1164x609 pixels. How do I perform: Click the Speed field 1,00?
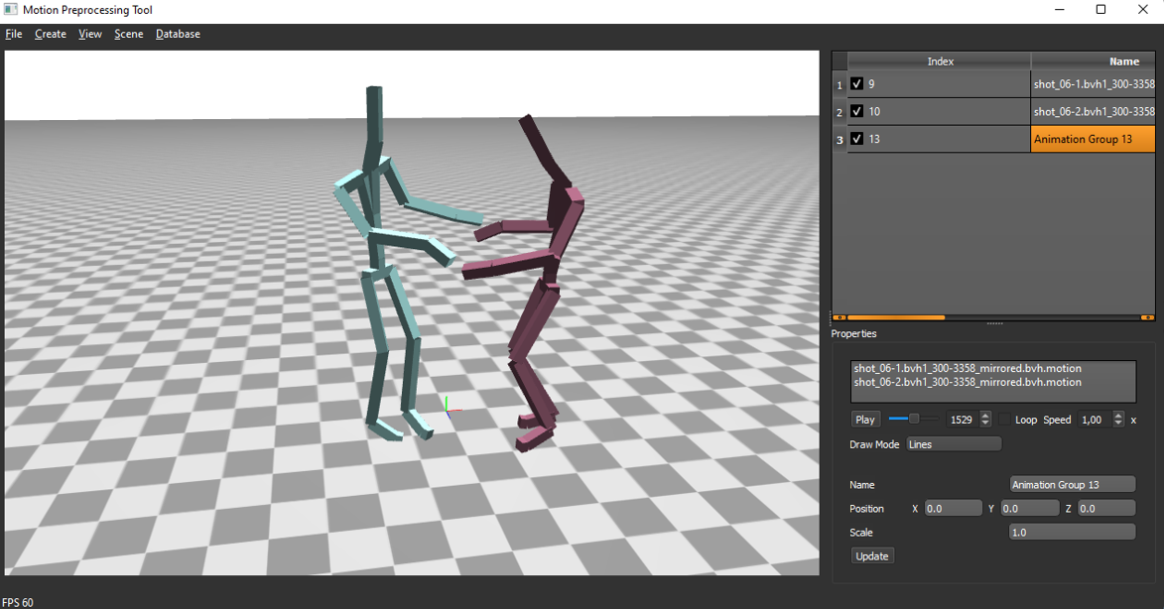point(1095,420)
